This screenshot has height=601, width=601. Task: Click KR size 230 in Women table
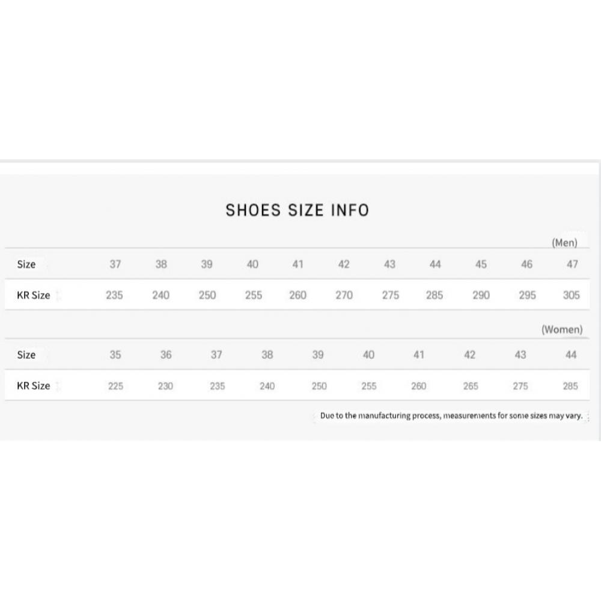pyautogui.click(x=165, y=386)
